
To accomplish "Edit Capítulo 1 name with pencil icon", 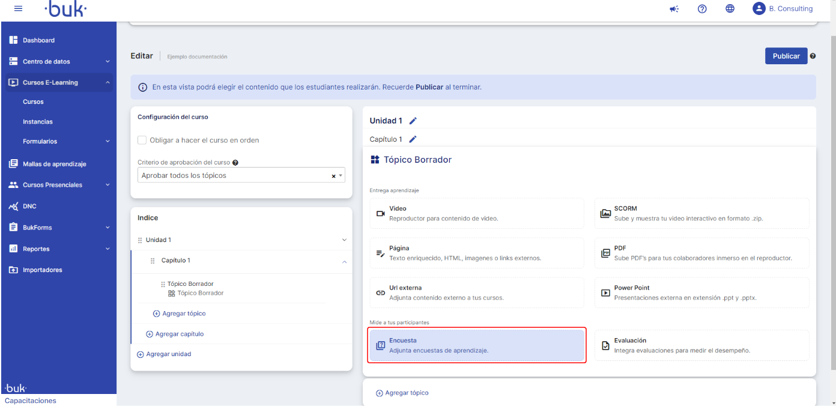I will 413,139.
